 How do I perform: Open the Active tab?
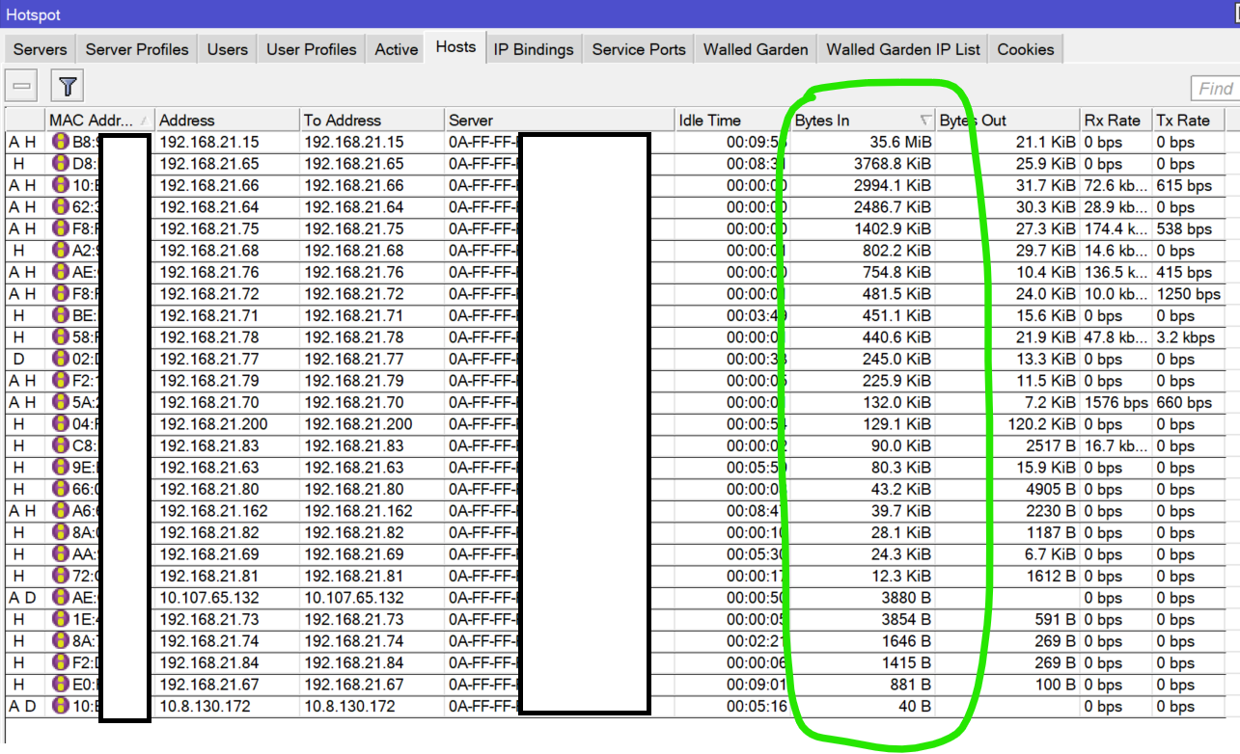click(397, 49)
